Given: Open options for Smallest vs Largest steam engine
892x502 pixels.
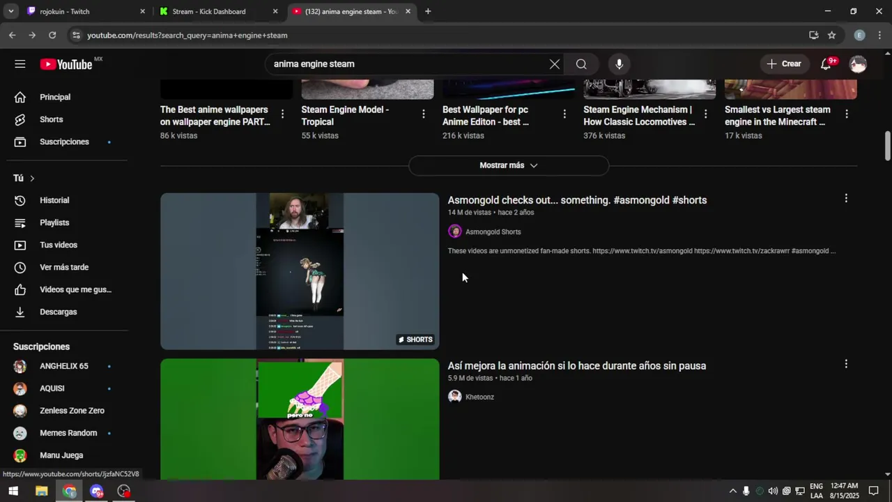Looking at the screenshot, I should click(x=847, y=114).
